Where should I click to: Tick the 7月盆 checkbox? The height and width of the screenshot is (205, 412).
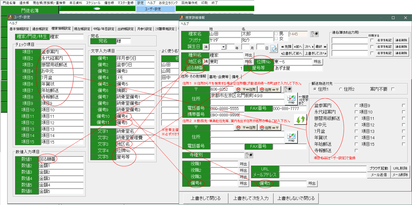(x=356, y=131)
